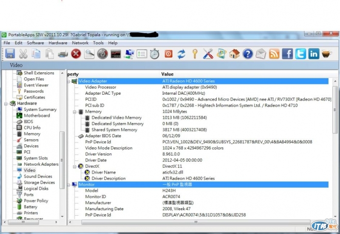Select Printers in the tree
Image resolution: width=340 pixels, height=234 pixels.
(31, 213)
